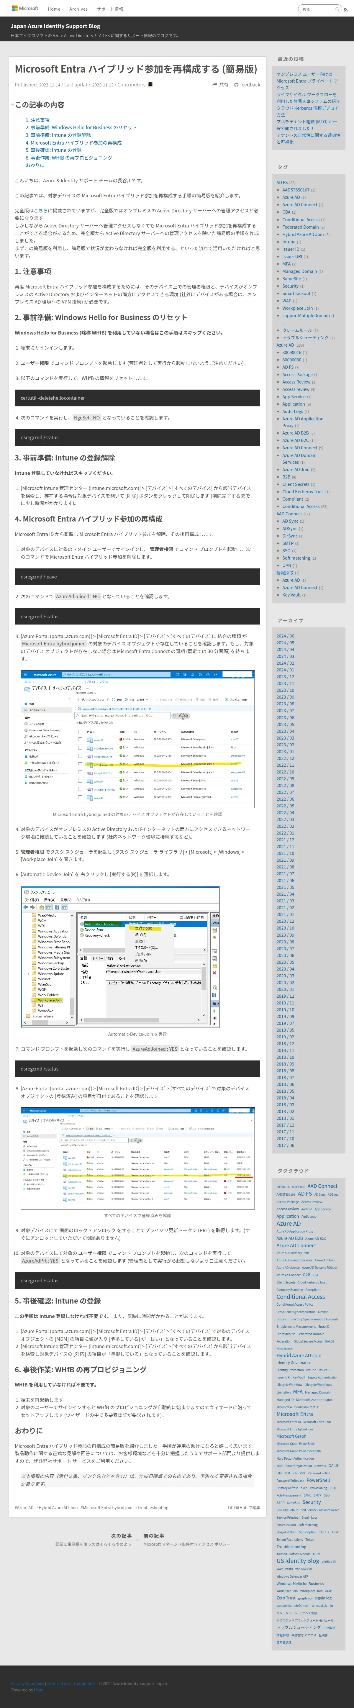Click the contributor avatar icon
The width and height of the screenshot is (354, 1708).
[150, 84]
